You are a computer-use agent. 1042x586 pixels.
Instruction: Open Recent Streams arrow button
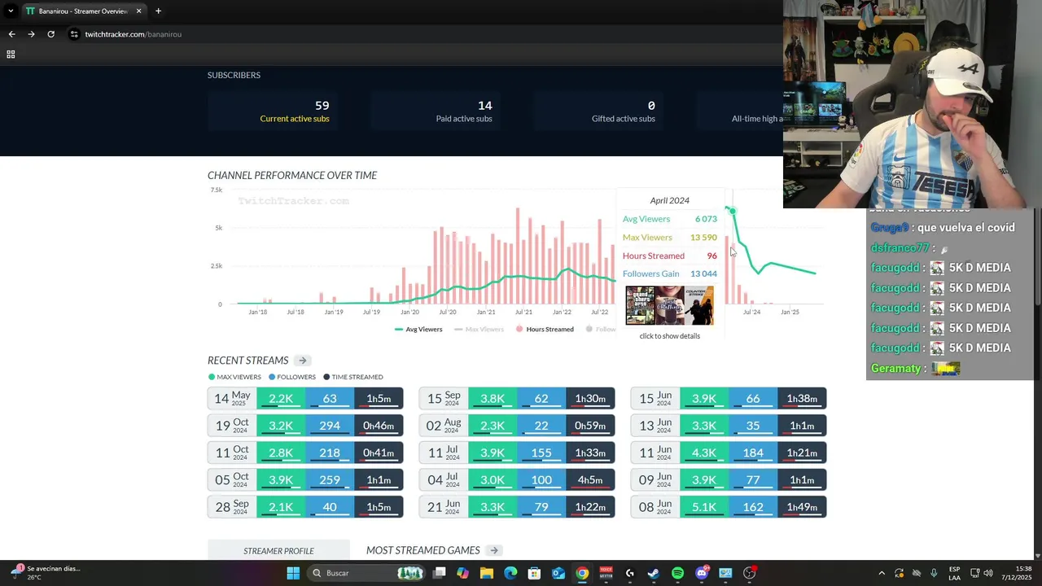click(302, 361)
